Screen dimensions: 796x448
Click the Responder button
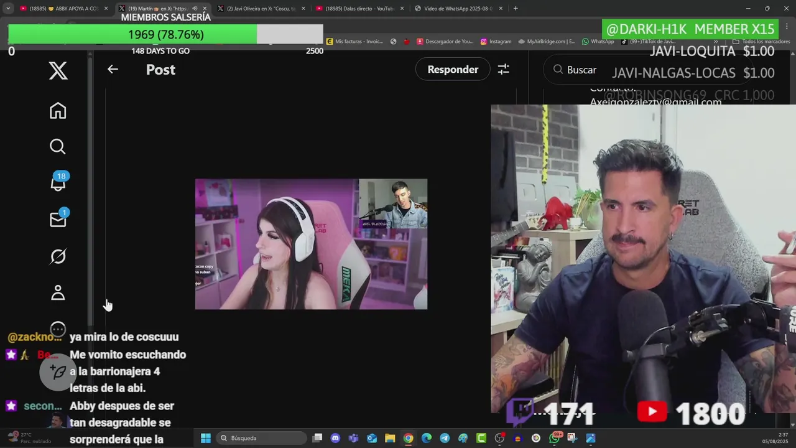click(x=453, y=70)
